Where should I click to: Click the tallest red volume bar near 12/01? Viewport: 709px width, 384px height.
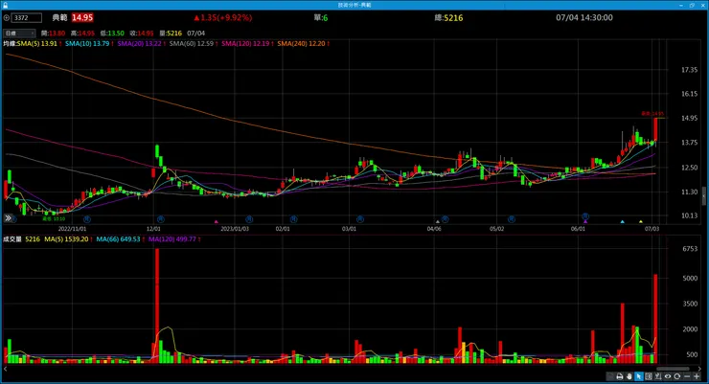coord(157,305)
